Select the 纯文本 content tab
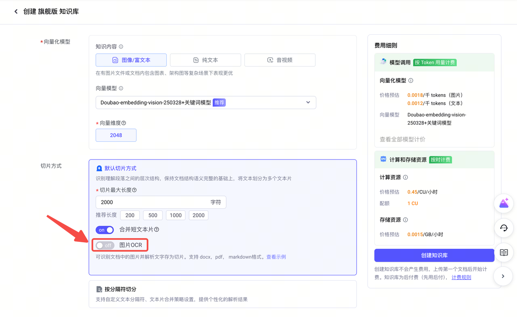Screen dimensions: 517x317 click(x=206, y=60)
